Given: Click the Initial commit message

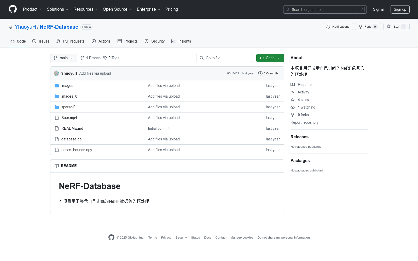Looking at the screenshot, I should (x=159, y=128).
